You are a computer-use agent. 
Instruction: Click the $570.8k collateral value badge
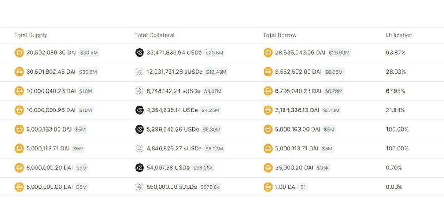[x=210, y=187]
